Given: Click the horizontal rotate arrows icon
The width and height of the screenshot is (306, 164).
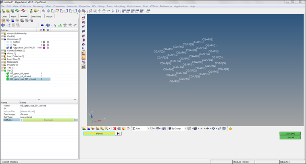Looking at the screenshot, I should point(108,11).
